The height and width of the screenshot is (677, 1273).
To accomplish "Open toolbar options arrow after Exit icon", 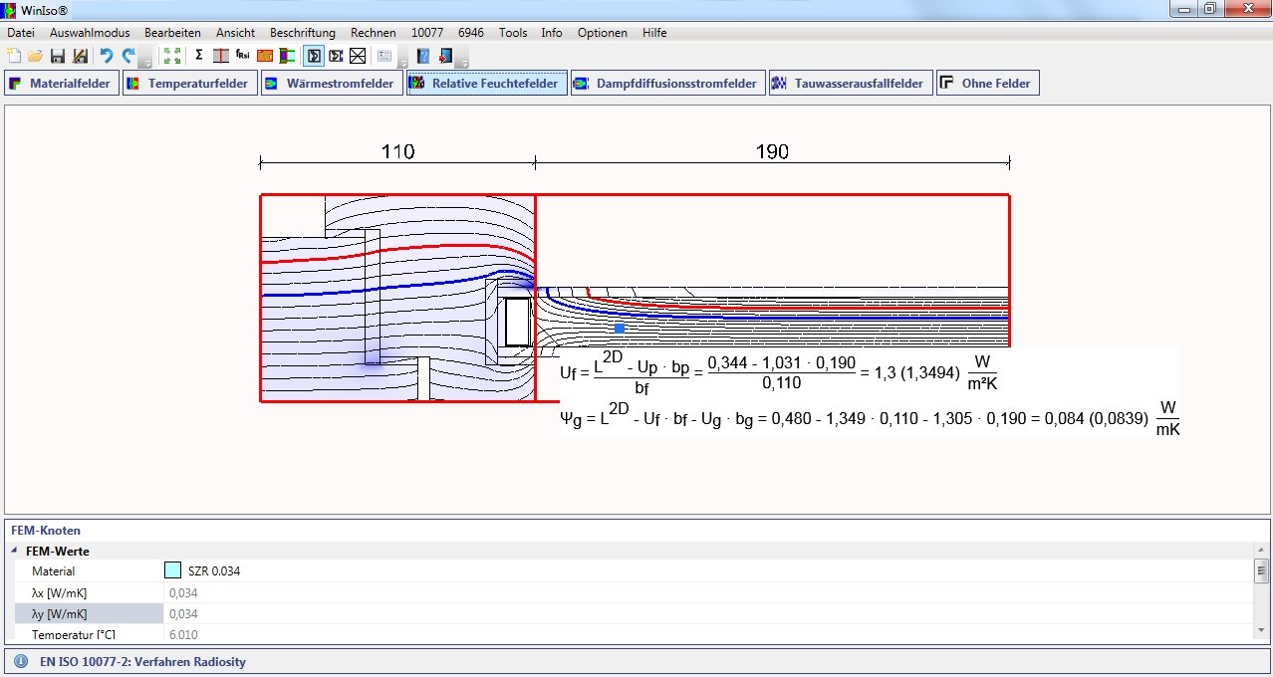I will click(x=461, y=60).
